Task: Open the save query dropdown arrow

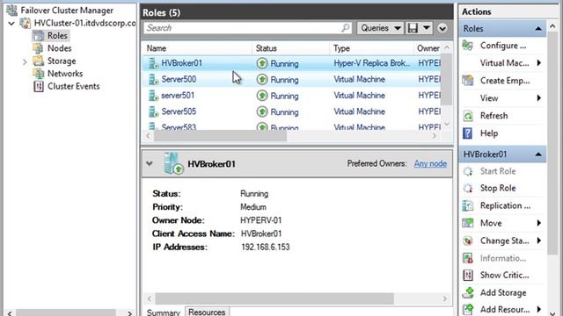Action: coord(426,28)
